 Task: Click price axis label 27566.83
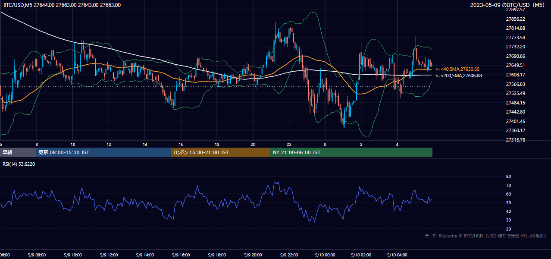point(515,84)
